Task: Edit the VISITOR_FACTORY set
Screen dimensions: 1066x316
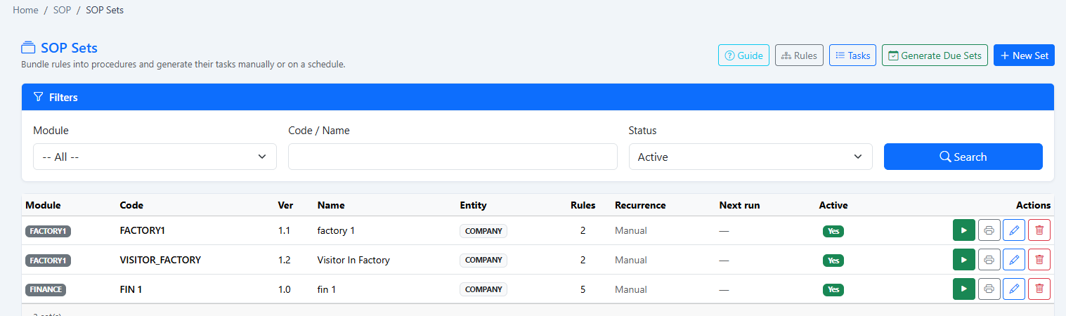Action: tap(1014, 260)
